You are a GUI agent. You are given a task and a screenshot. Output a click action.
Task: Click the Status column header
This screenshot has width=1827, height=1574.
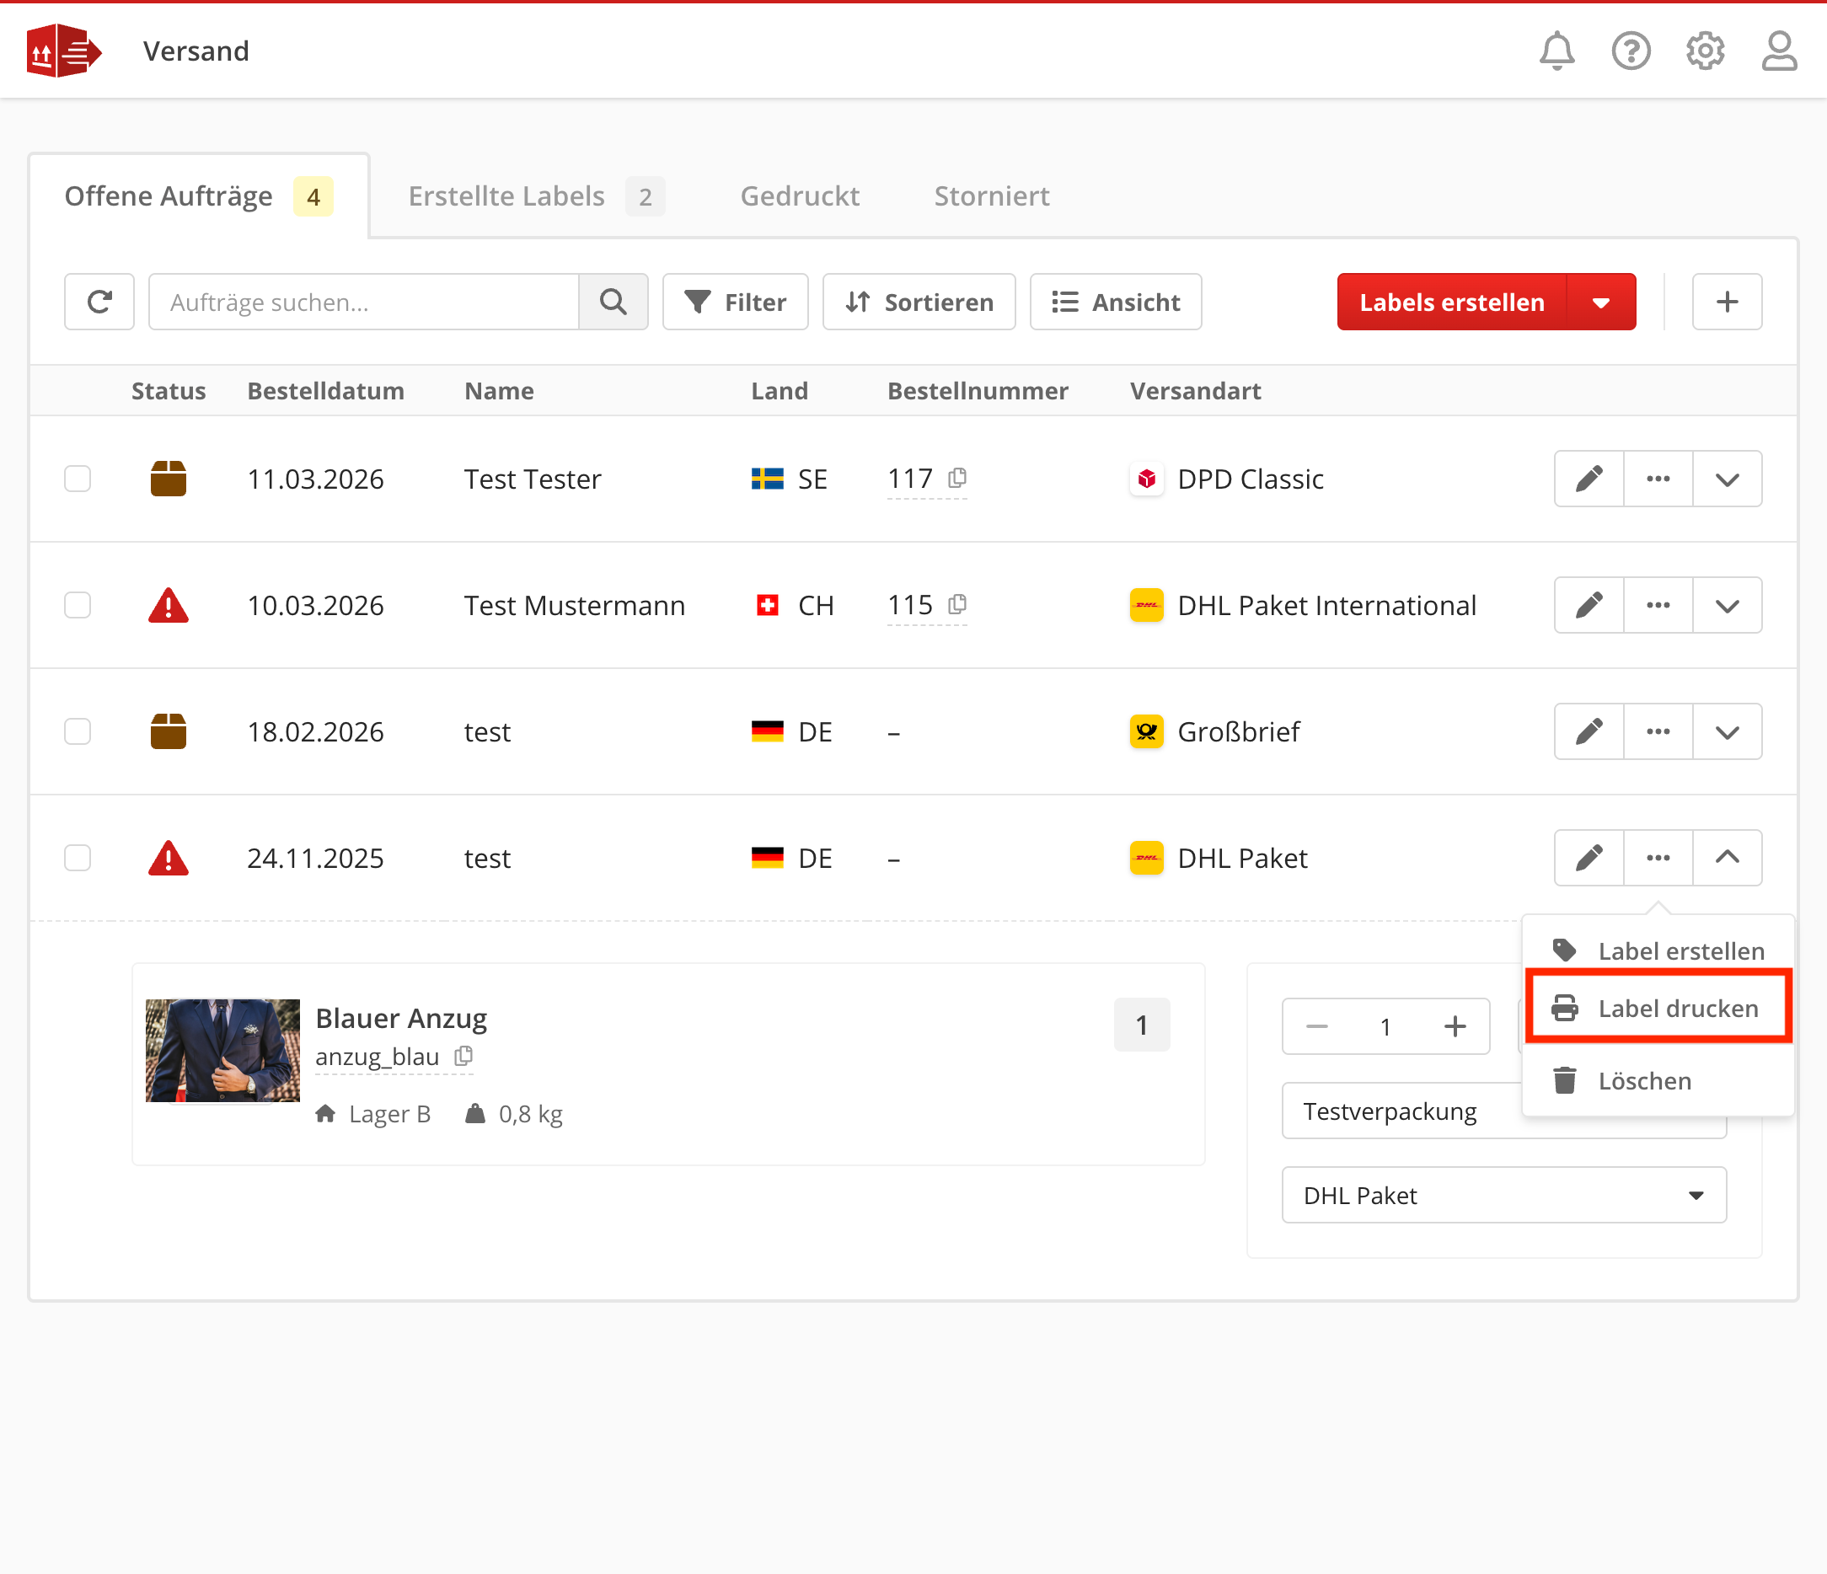[x=169, y=391]
